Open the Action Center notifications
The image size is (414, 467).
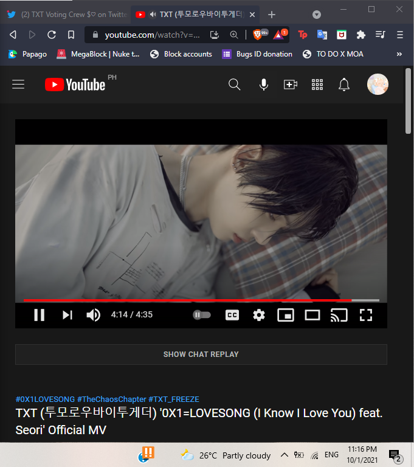pyautogui.click(x=396, y=455)
